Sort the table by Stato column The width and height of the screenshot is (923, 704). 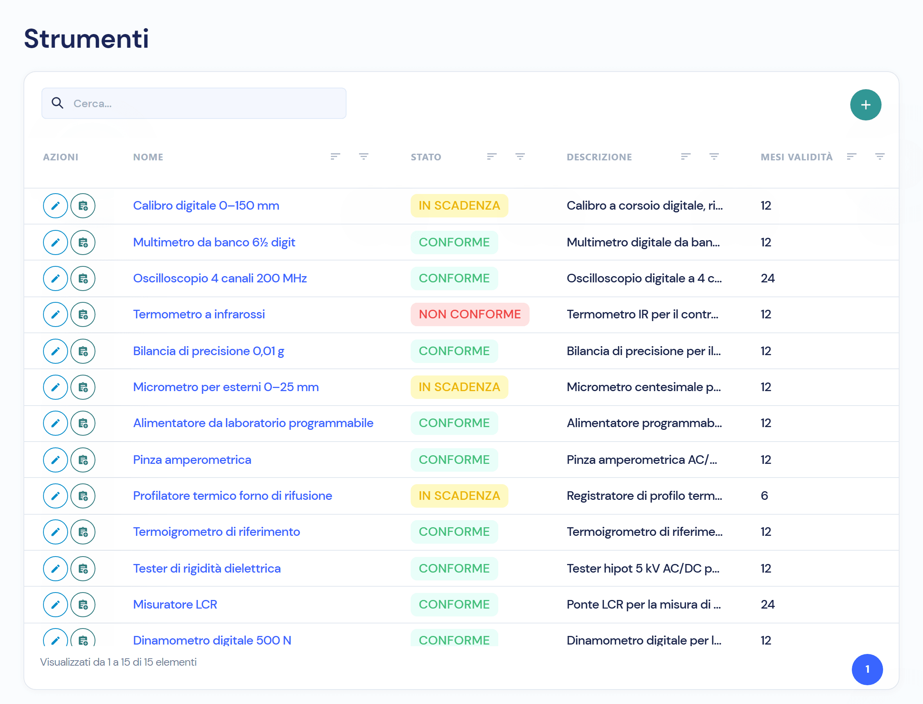point(492,157)
